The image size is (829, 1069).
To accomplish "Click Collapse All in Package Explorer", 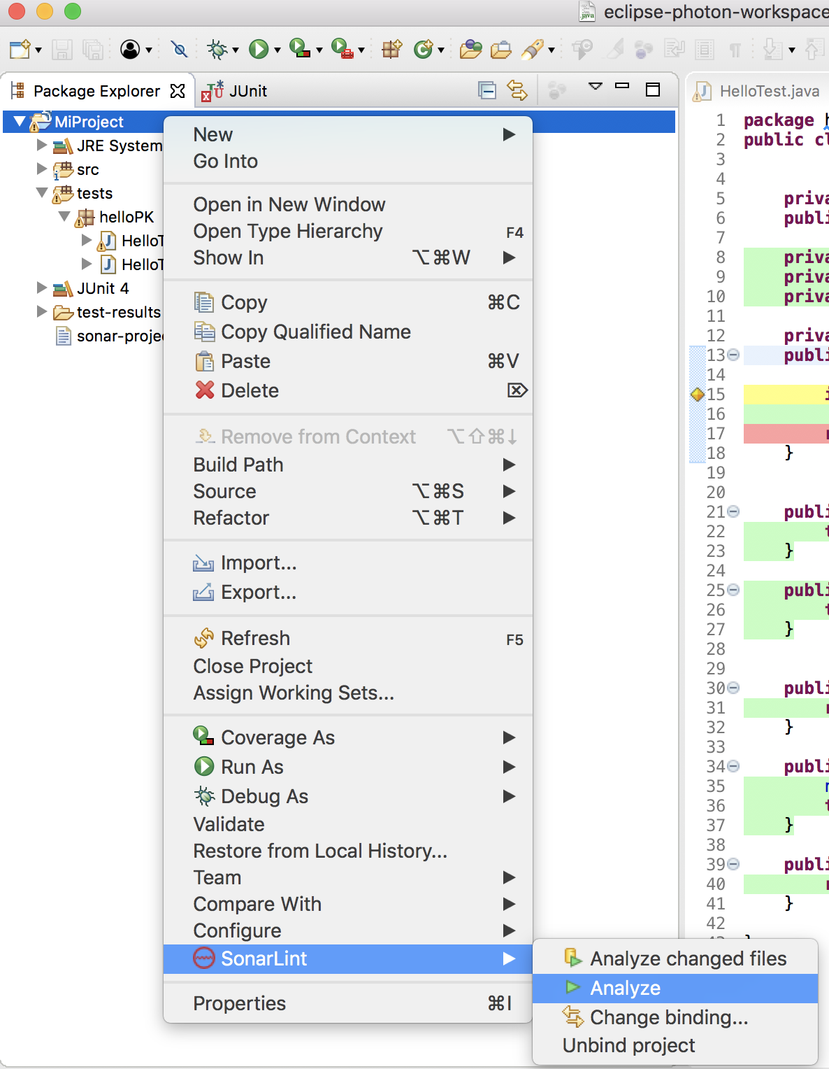I will coord(486,90).
